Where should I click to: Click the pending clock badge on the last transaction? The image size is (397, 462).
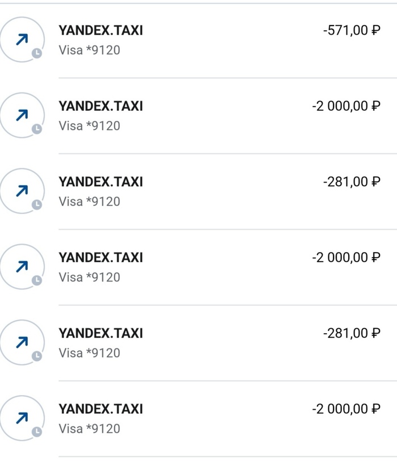tap(37, 432)
